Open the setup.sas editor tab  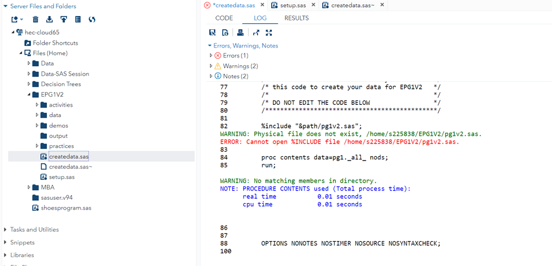292,5
